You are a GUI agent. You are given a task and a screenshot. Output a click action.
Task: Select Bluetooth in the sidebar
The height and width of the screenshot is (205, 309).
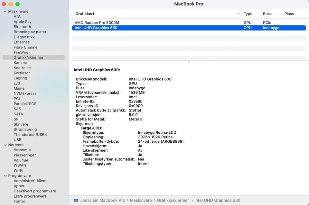coord(22,27)
